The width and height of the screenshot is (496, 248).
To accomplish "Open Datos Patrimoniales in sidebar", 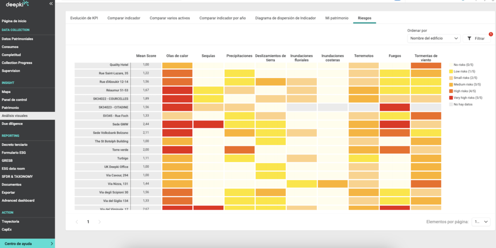I will pyautogui.click(x=17, y=39).
